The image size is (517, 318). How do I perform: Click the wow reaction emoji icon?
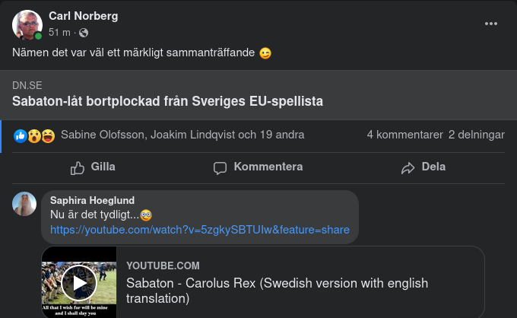[34, 135]
